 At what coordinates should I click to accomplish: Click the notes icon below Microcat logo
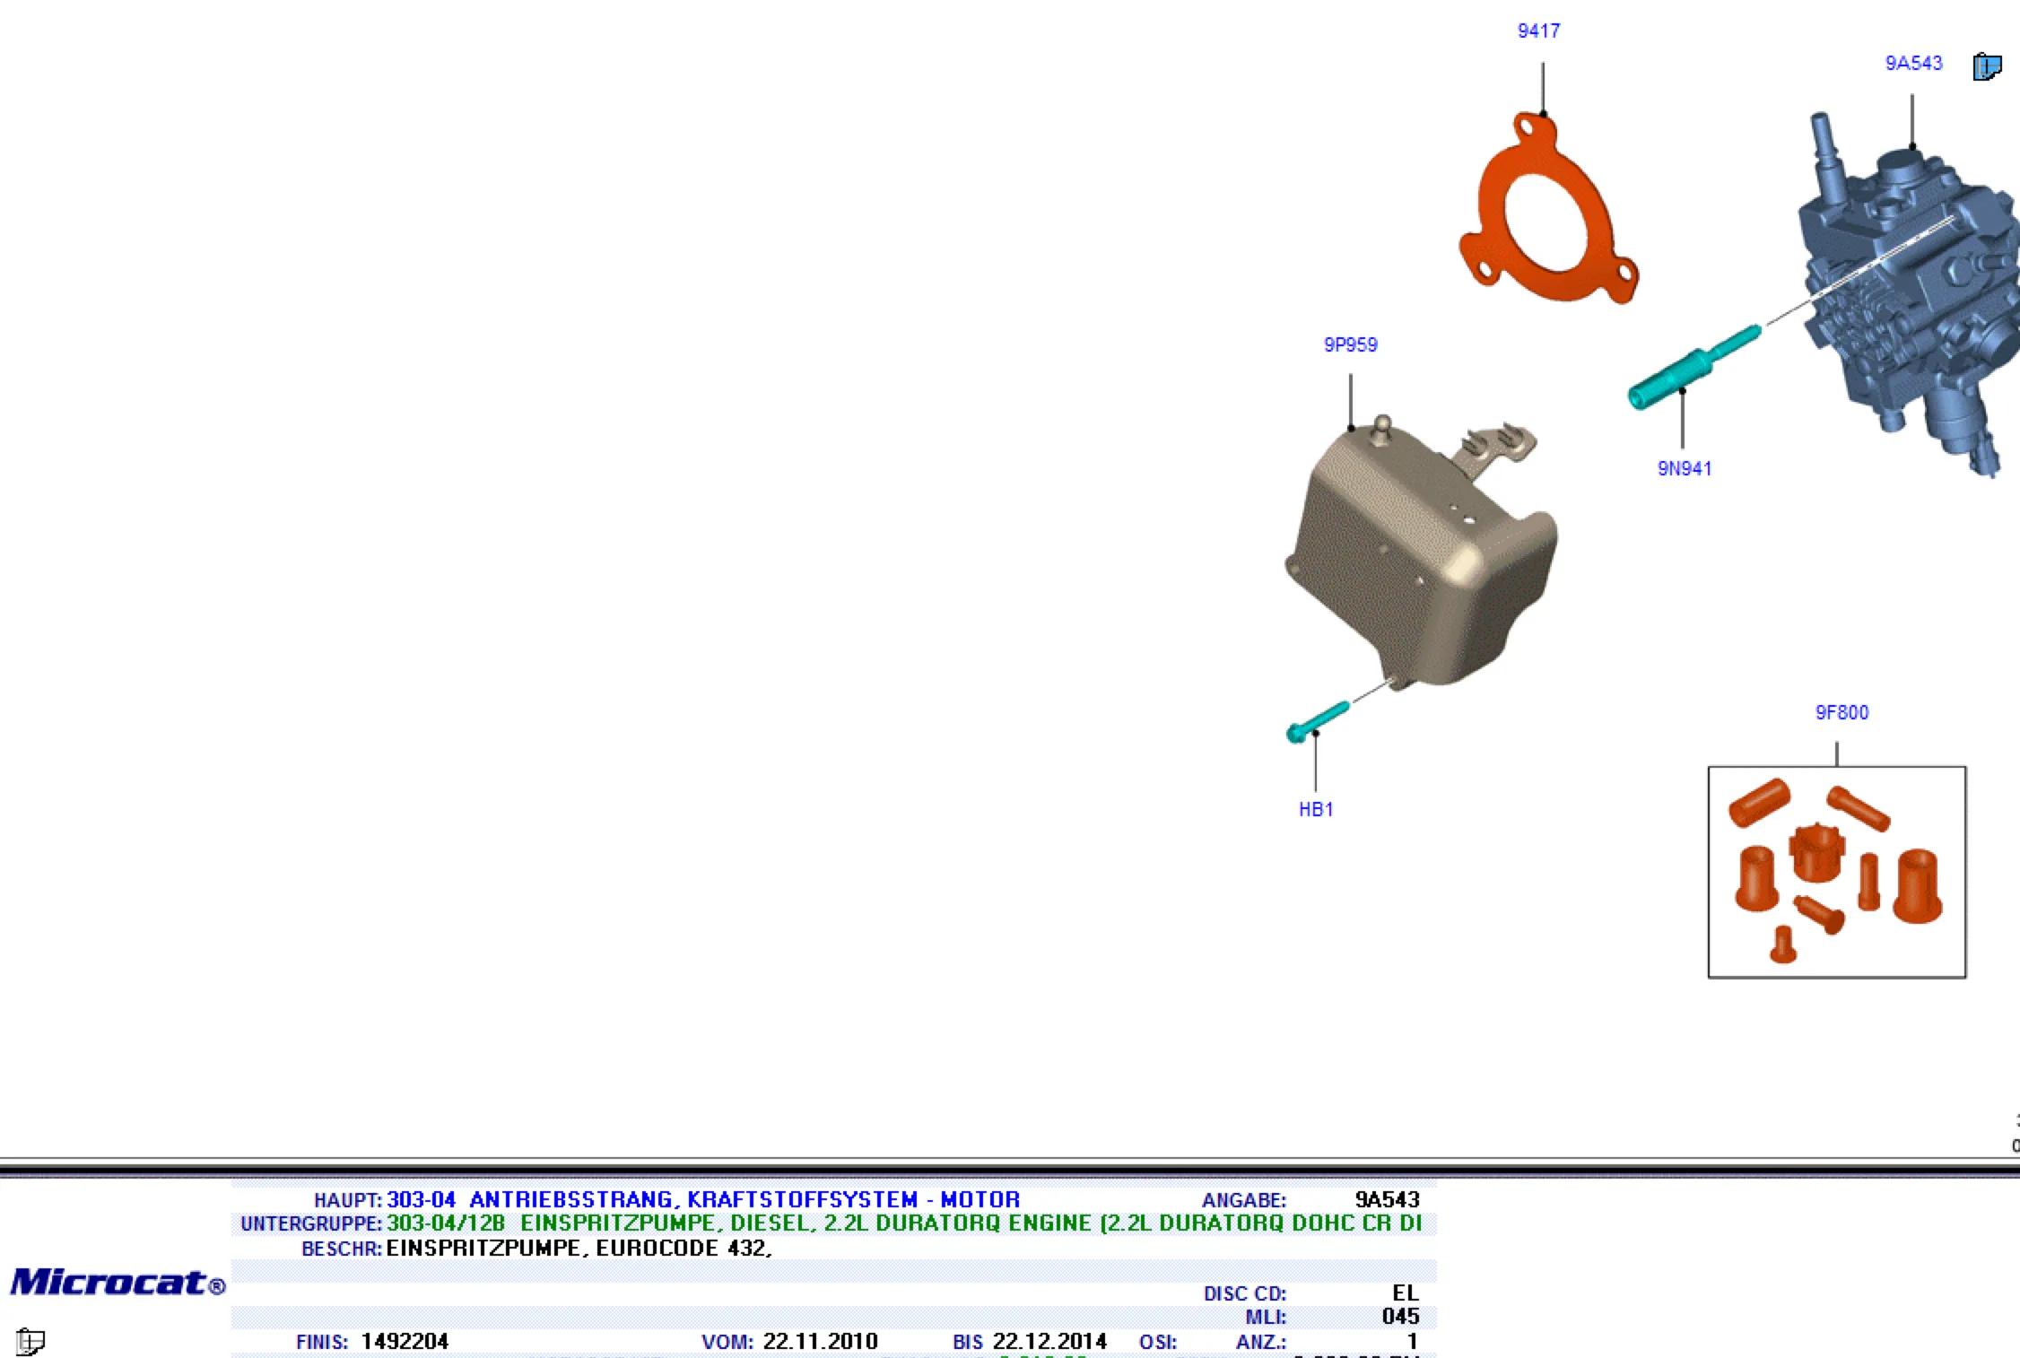pos(30,1341)
